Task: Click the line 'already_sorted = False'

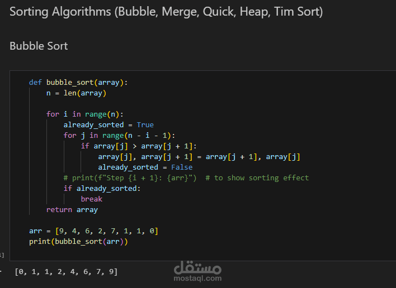Action: coord(145,167)
